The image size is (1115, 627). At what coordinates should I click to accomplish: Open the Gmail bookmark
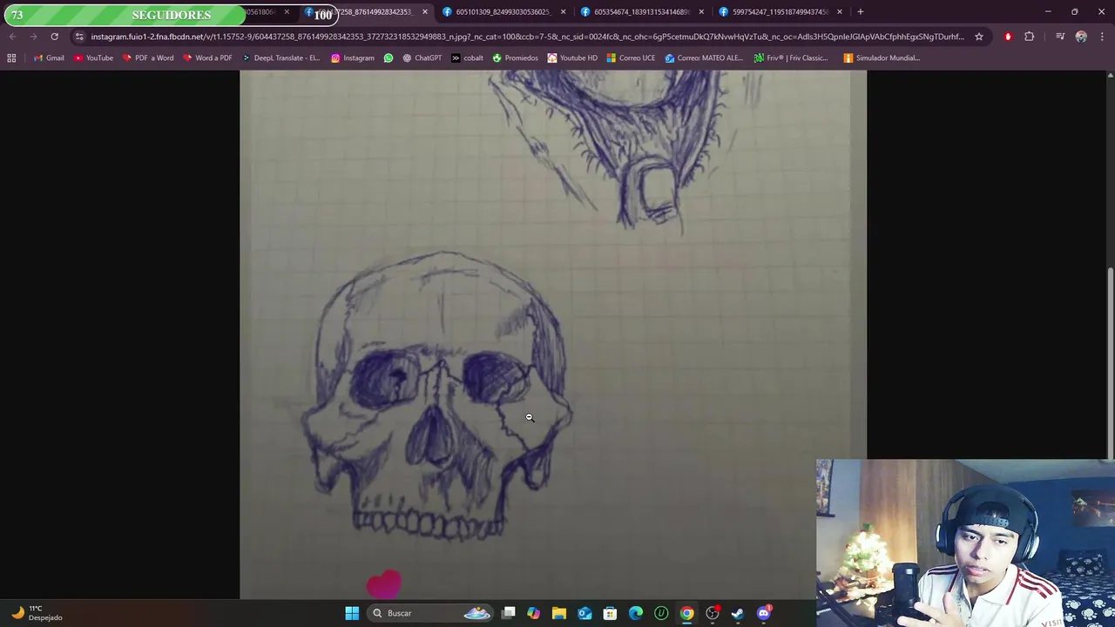[x=49, y=57]
